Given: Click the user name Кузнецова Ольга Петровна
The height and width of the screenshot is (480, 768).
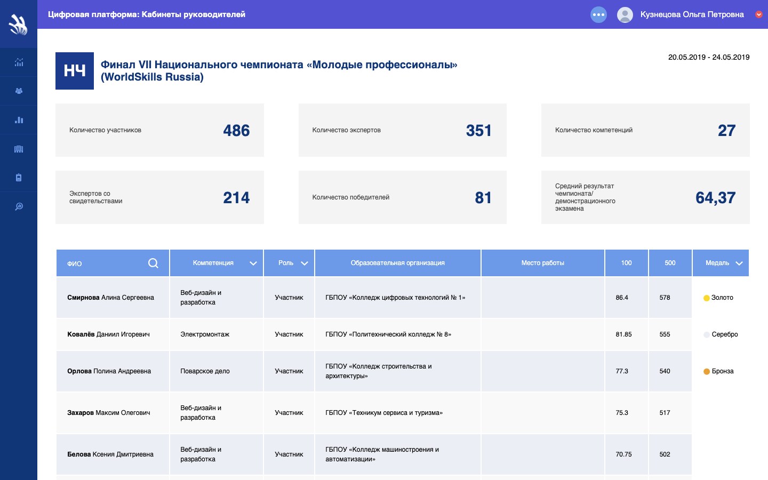Looking at the screenshot, I should point(692,14).
